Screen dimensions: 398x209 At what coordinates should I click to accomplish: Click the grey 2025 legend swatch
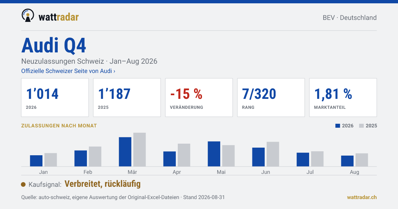(x=362, y=126)
